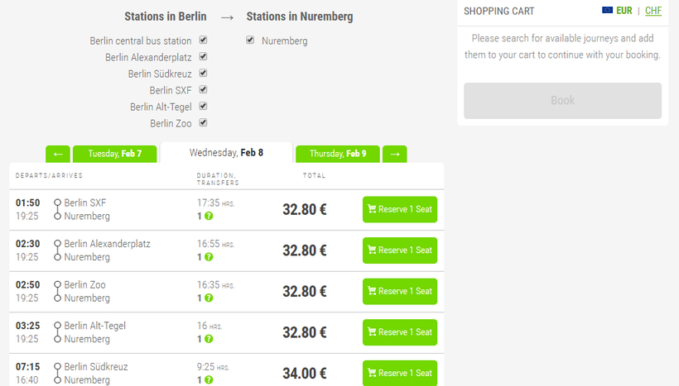Reserve 1 seat on 01:50 Berlin SXF trip
This screenshot has width=679, height=386.
[x=399, y=209]
